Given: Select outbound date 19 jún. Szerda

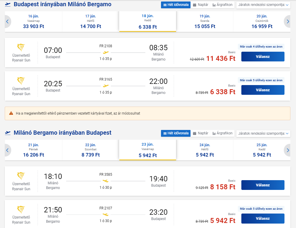Looking at the screenshot, I should pyautogui.click(x=205, y=22).
